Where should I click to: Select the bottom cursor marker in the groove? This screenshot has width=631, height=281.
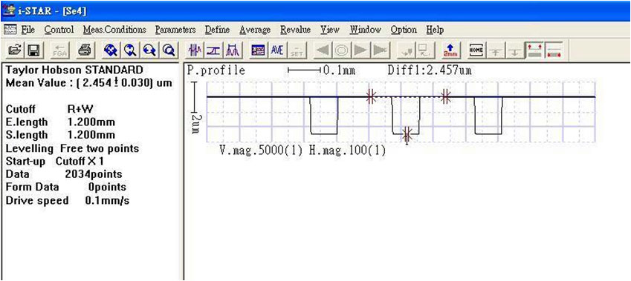(x=407, y=135)
